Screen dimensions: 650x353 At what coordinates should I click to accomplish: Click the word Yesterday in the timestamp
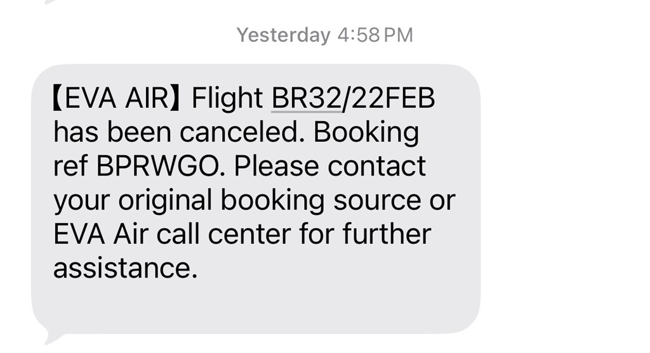tap(283, 35)
